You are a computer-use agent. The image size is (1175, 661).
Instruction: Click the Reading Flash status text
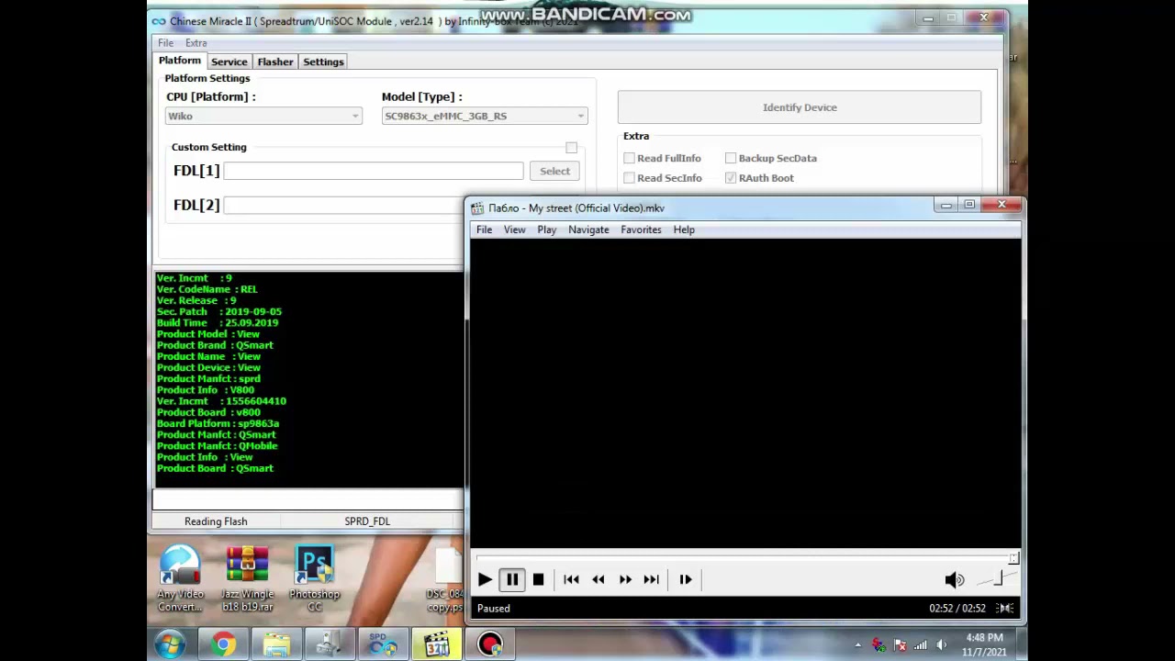(216, 521)
